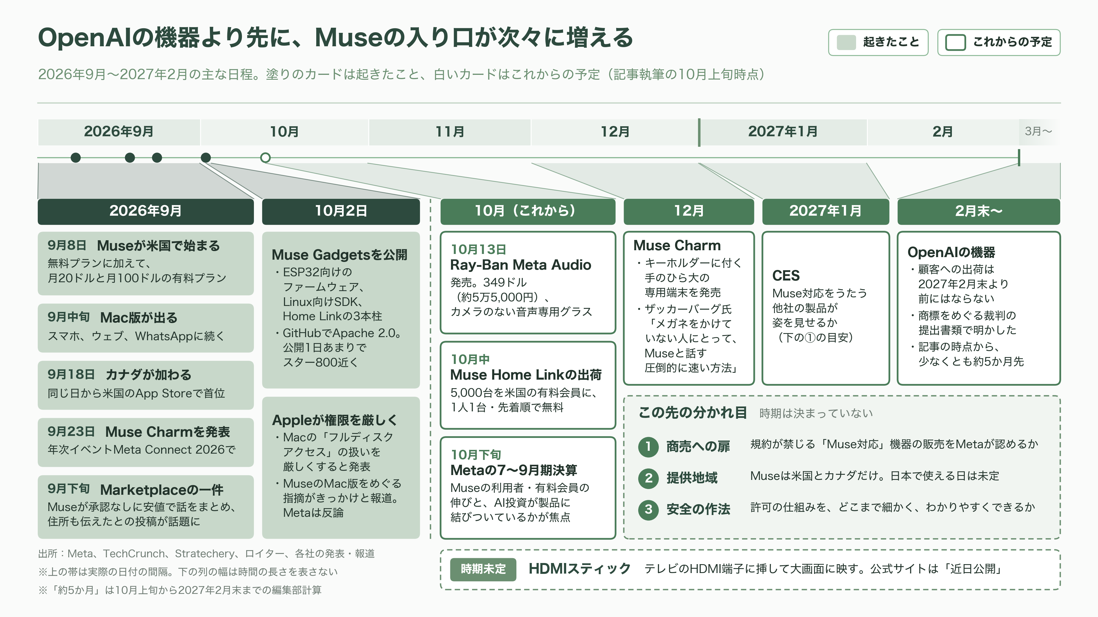The image size is (1098, 617).
Task: Click the outlined 'これからの予定' legend swatch
Action: [955, 42]
